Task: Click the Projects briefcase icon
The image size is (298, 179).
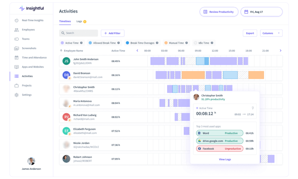Action: pos(16,86)
